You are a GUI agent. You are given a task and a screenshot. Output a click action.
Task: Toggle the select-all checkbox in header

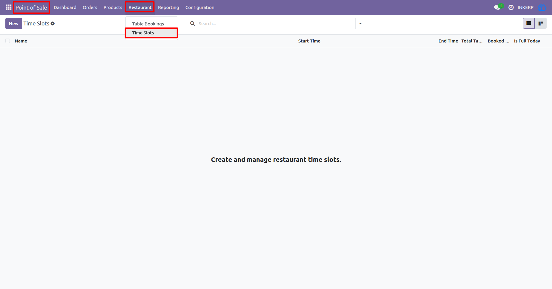click(x=8, y=41)
